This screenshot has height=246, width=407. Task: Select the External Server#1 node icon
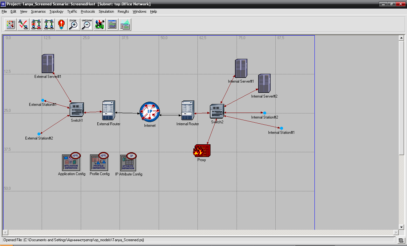coord(48,64)
